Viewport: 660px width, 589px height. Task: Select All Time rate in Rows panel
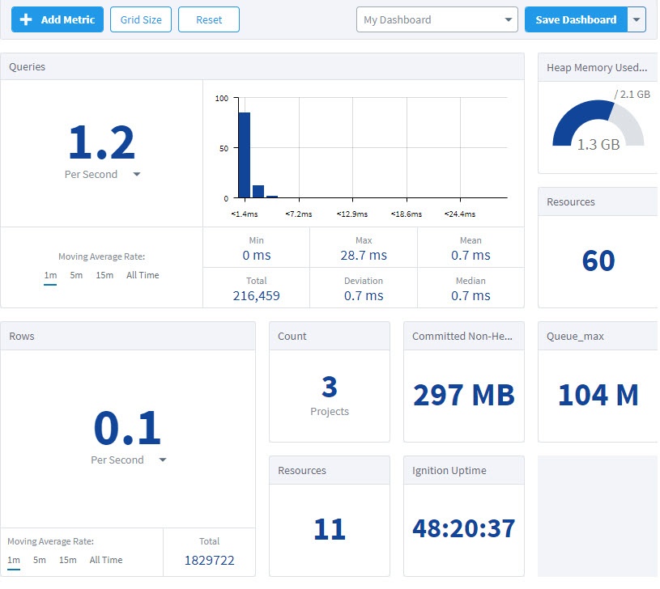click(x=106, y=560)
